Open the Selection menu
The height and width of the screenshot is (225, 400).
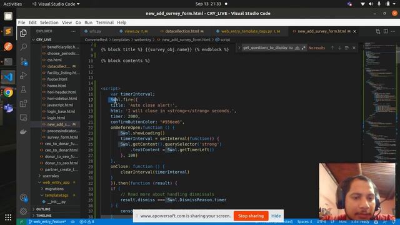49,22
